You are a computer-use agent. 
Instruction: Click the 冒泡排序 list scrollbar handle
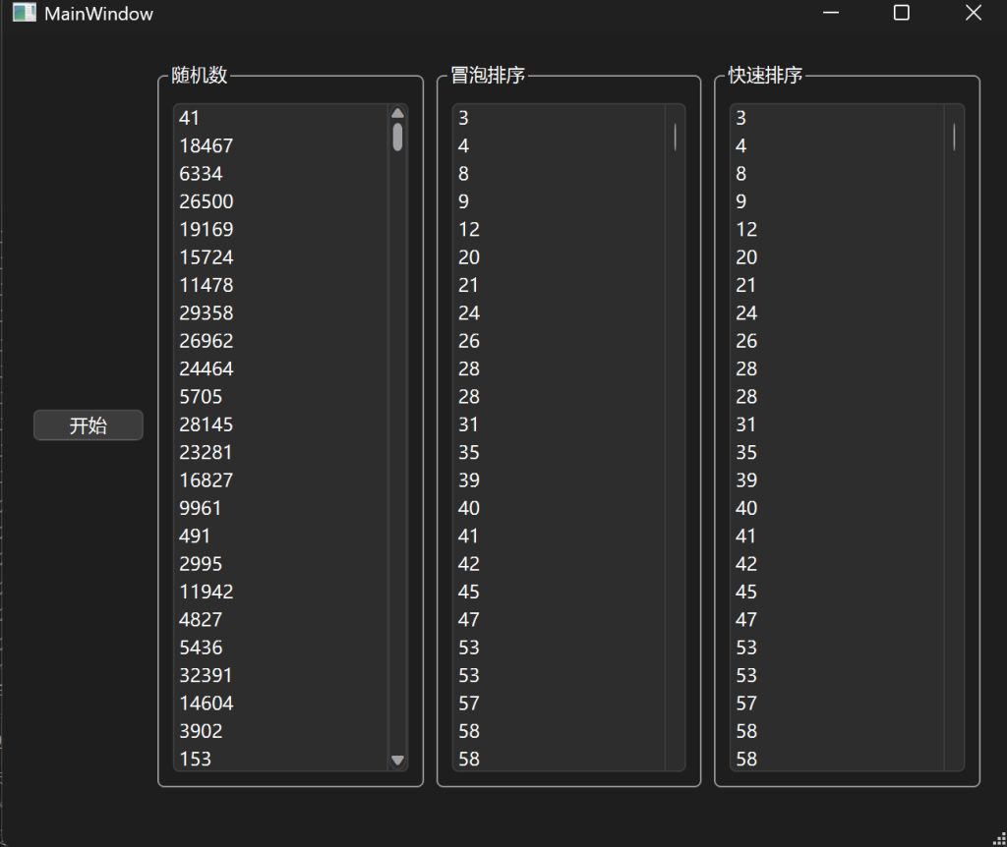tap(675, 137)
